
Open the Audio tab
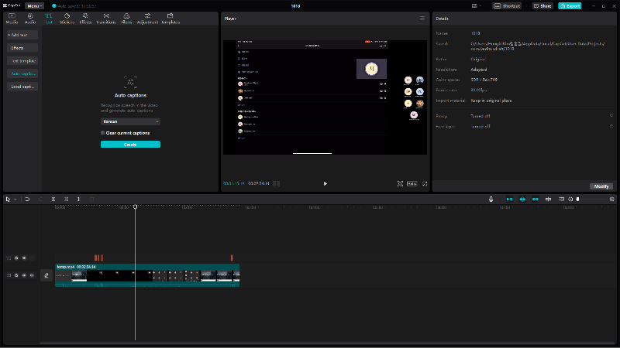point(30,19)
